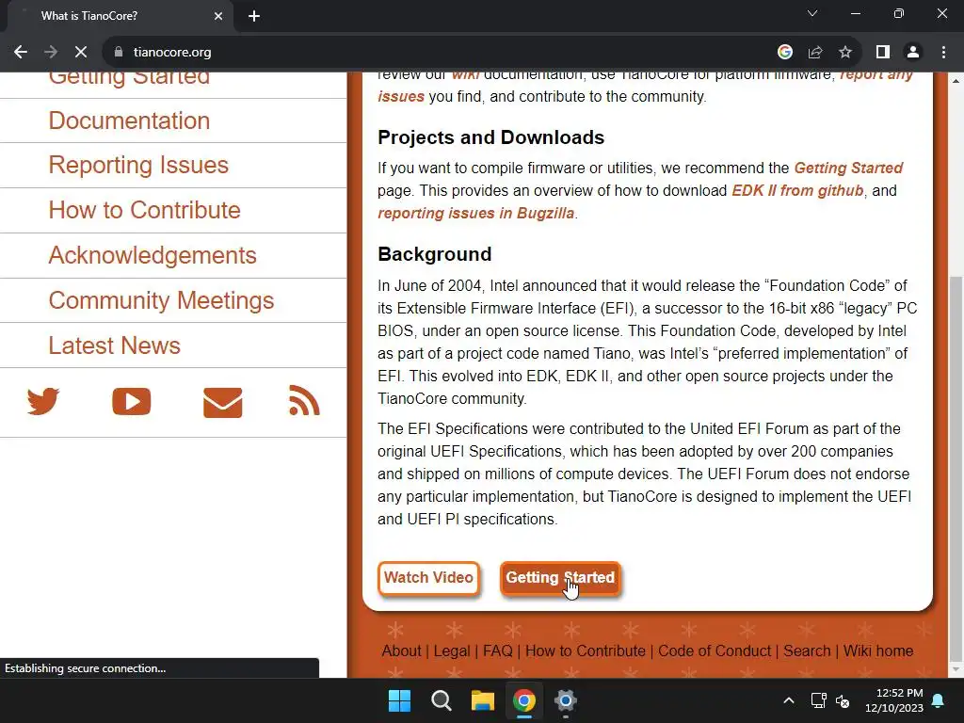Follow the issues link in intro
Screen dimensions: 964x723
point(401,97)
